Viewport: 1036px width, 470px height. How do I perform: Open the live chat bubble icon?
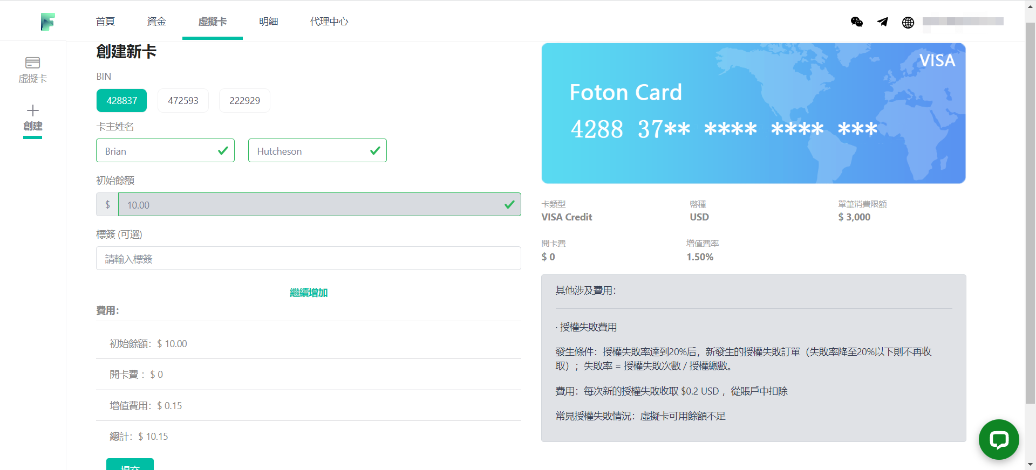pos(999,439)
